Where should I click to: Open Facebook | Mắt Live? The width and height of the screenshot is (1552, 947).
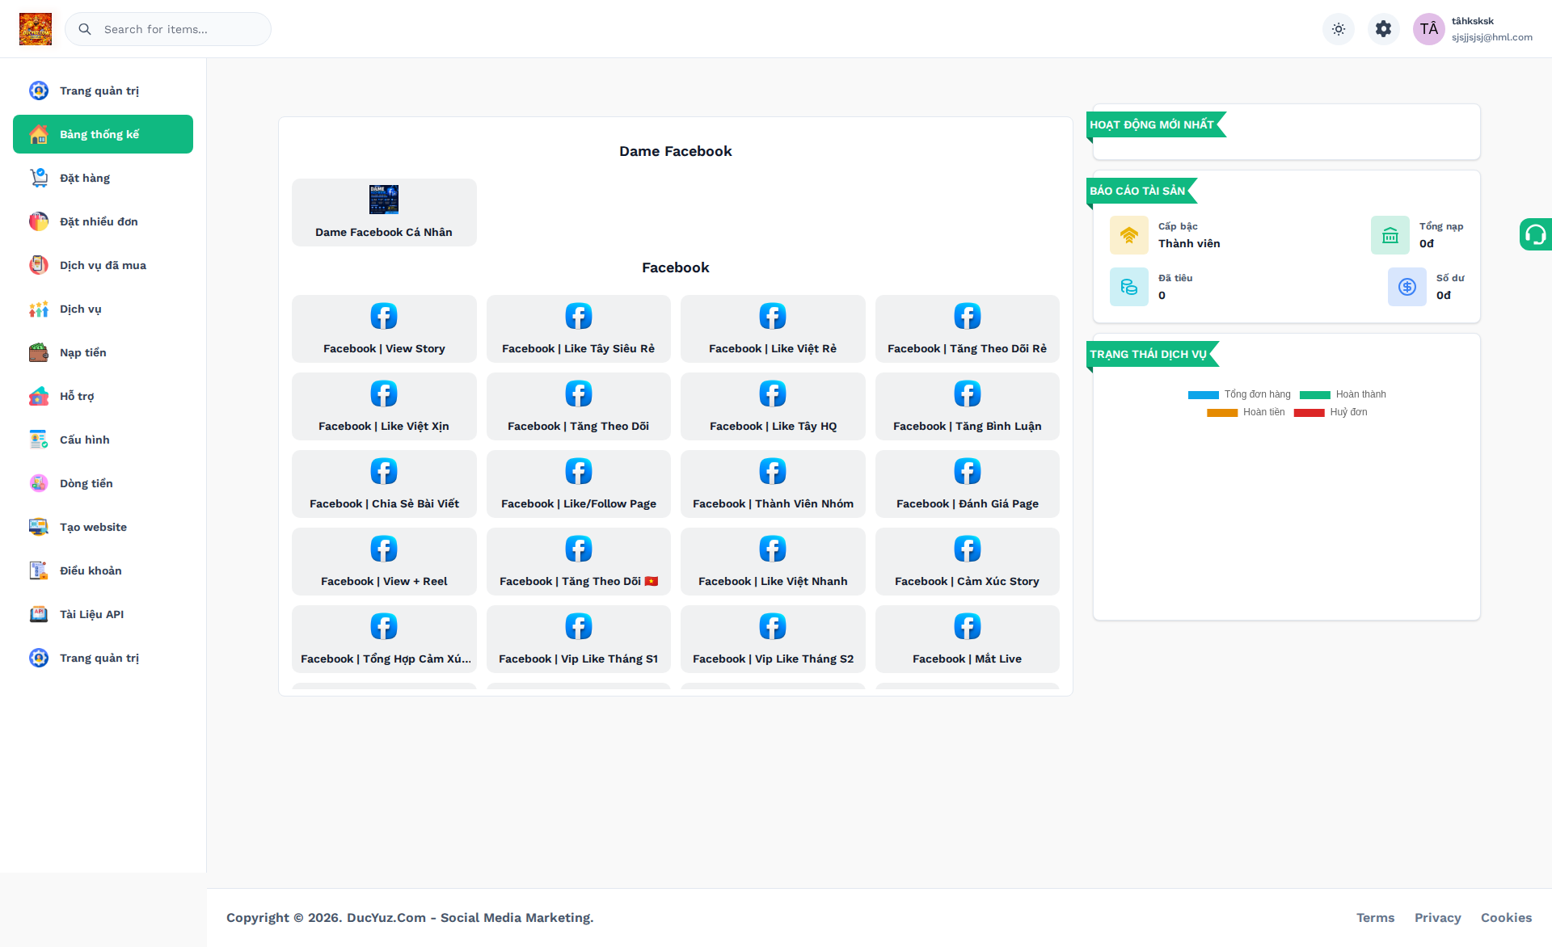coord(968,639)
